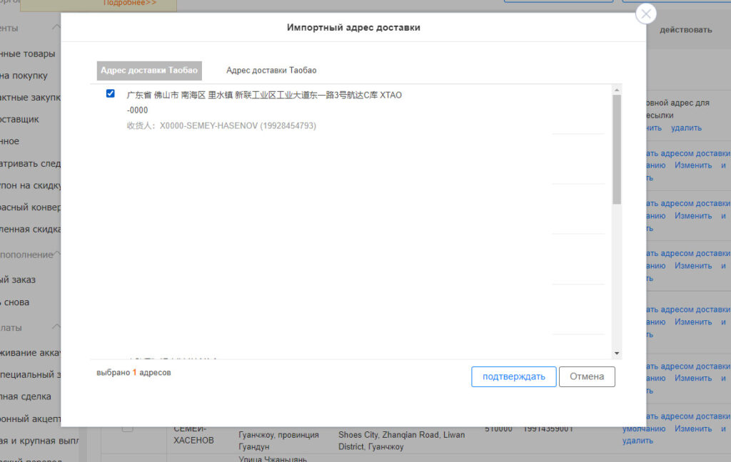
Task: Confirm with the подтверждать button
Action: [514, 376]
